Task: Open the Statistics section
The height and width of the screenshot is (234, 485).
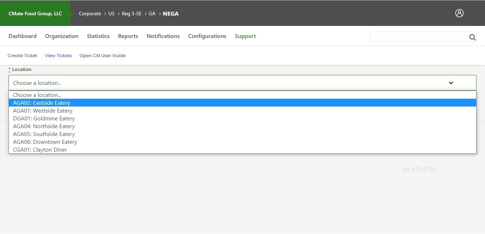Action: click(x=98, y=36)
